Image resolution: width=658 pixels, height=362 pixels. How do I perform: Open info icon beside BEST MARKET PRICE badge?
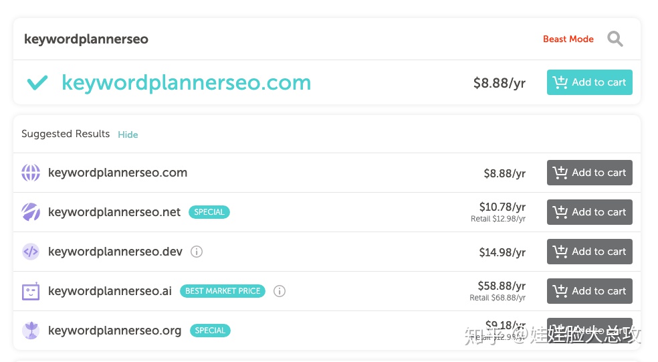tap(280, 291)
